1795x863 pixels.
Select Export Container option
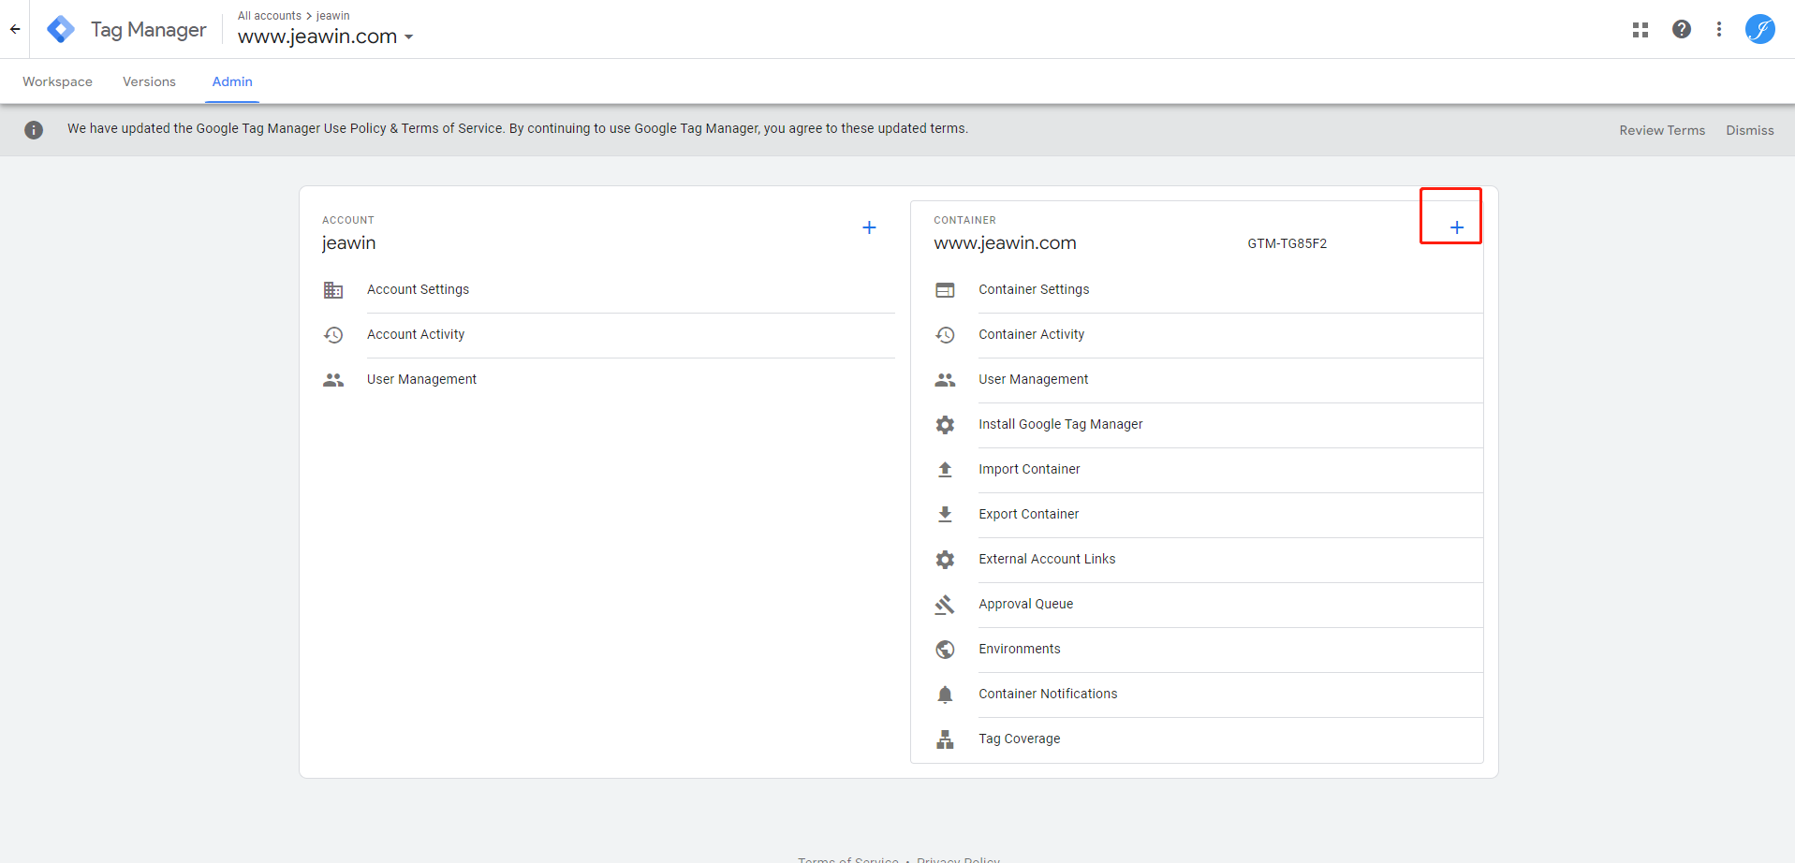1028,514
